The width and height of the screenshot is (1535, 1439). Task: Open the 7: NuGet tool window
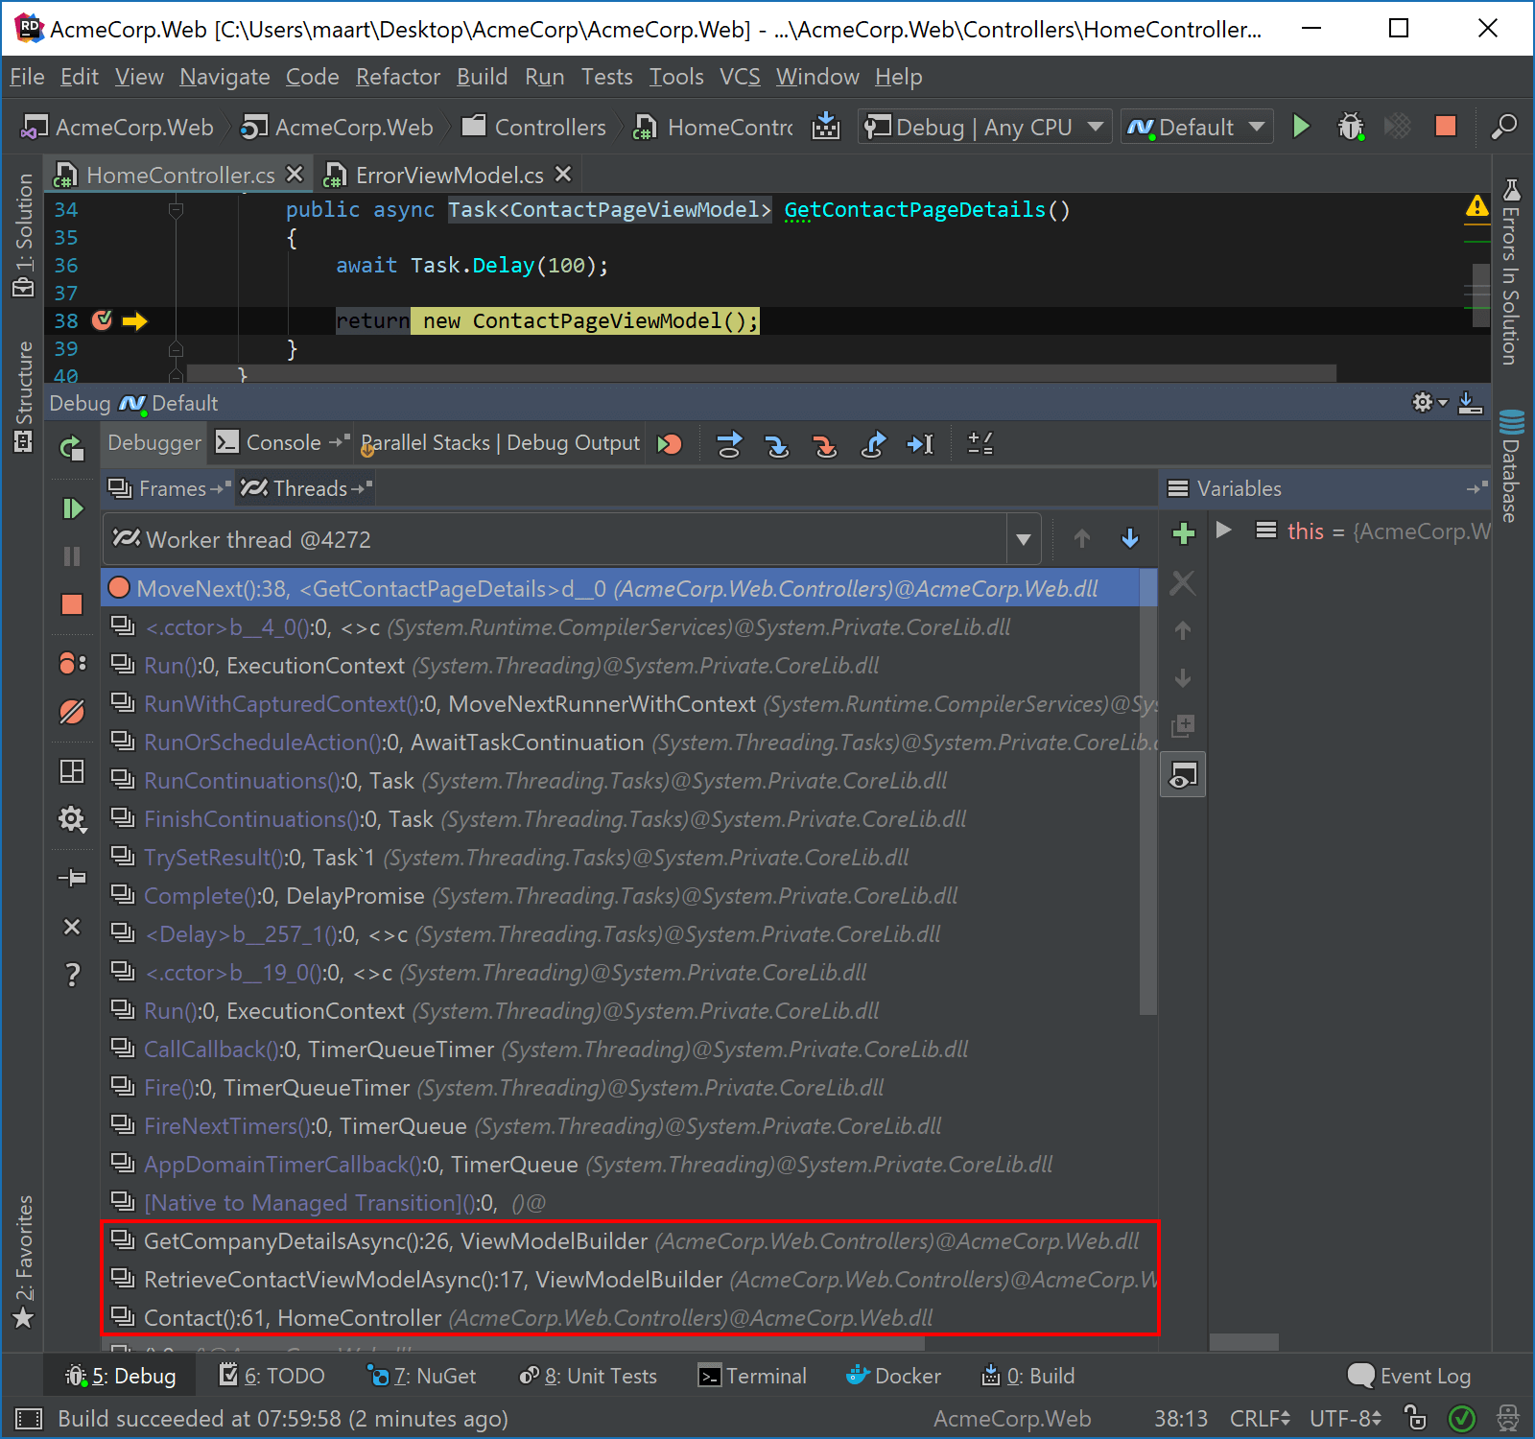click(423, 1376)
